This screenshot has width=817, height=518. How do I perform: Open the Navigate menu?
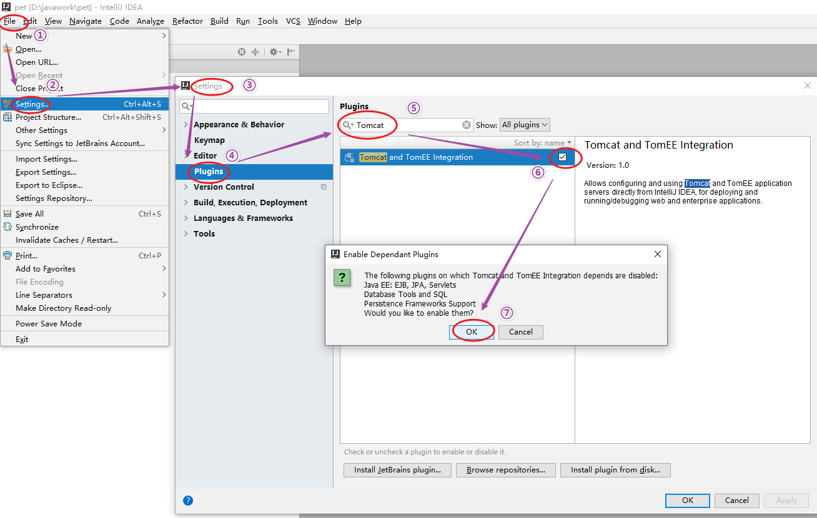point(86,21)
